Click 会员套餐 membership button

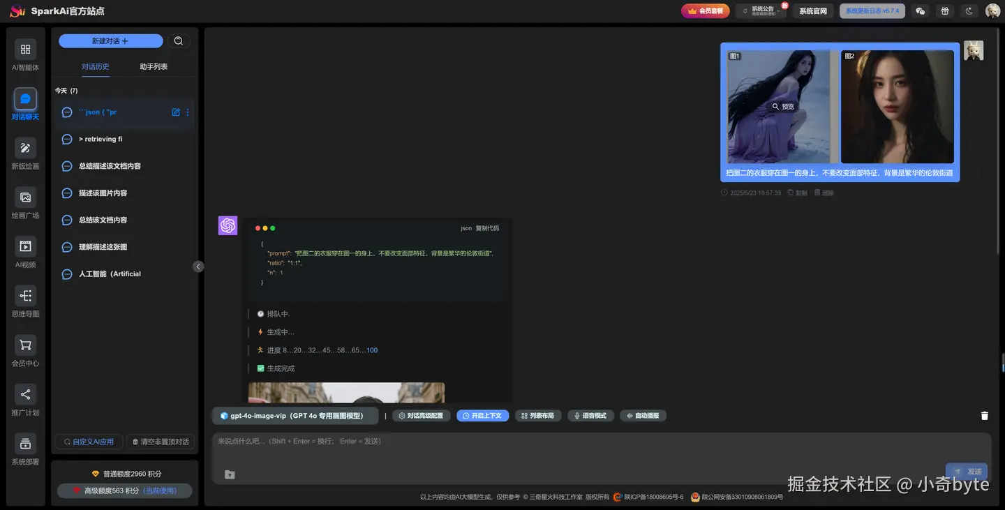tap(706, 11)
